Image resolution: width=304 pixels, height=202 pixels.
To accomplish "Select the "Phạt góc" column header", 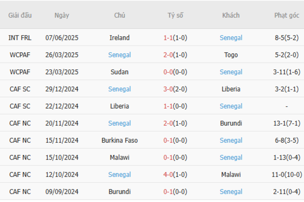I will pos(286,15).
